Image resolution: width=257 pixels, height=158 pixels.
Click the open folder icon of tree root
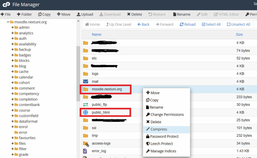click(12, 22)
